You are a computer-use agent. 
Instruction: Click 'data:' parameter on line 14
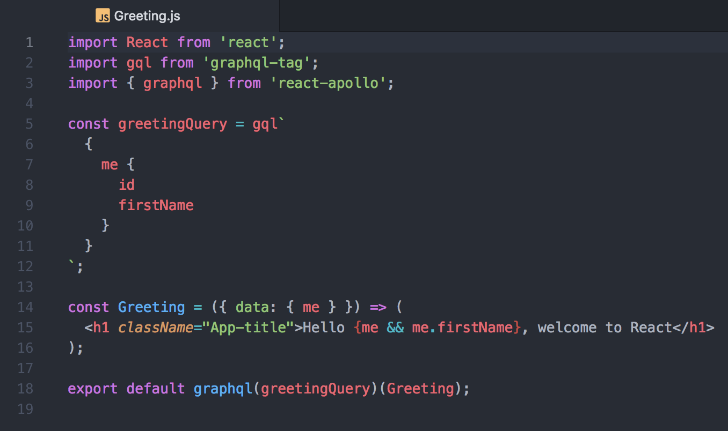tap(255, 307)
